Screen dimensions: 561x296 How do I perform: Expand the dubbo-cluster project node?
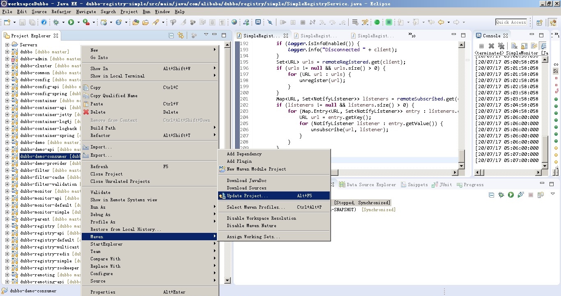tap(7, 66)
